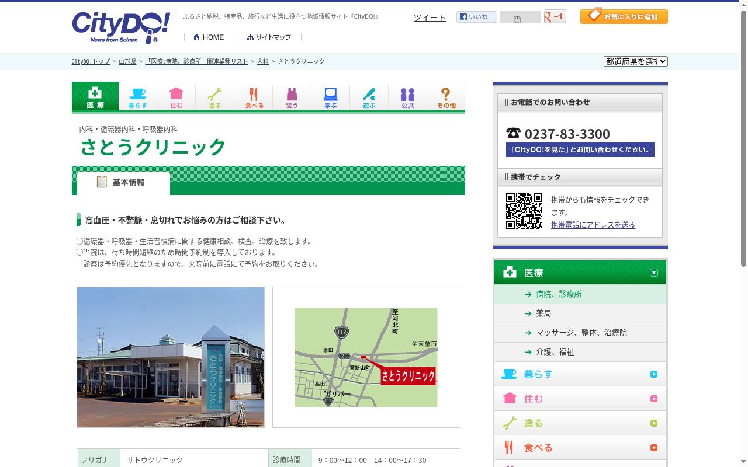Collapse the 医療 sidebar section arrow
Image resolution: width=748 pixels, height=467 pixels.
pyautogui.click(x=654, y=273)
